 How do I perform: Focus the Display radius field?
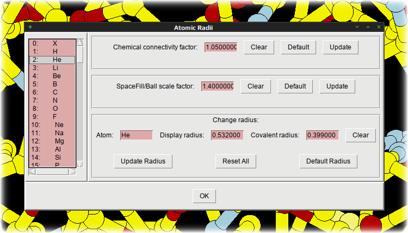(227, 135)
